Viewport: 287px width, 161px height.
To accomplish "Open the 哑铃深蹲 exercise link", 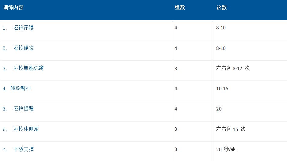I will point(24,28).
